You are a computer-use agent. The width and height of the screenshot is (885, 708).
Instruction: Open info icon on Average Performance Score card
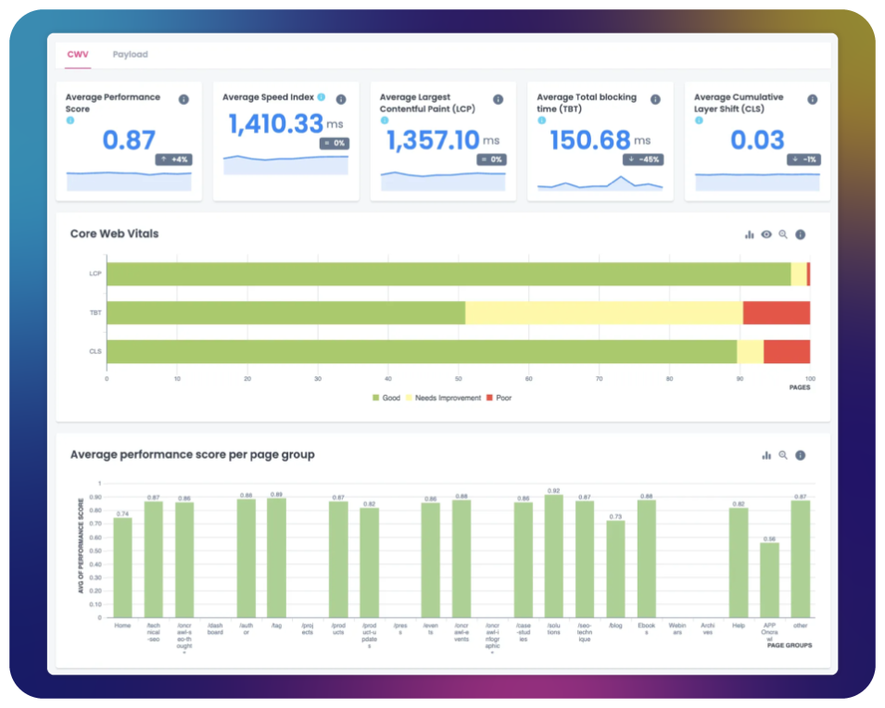(x=183, y=99)
